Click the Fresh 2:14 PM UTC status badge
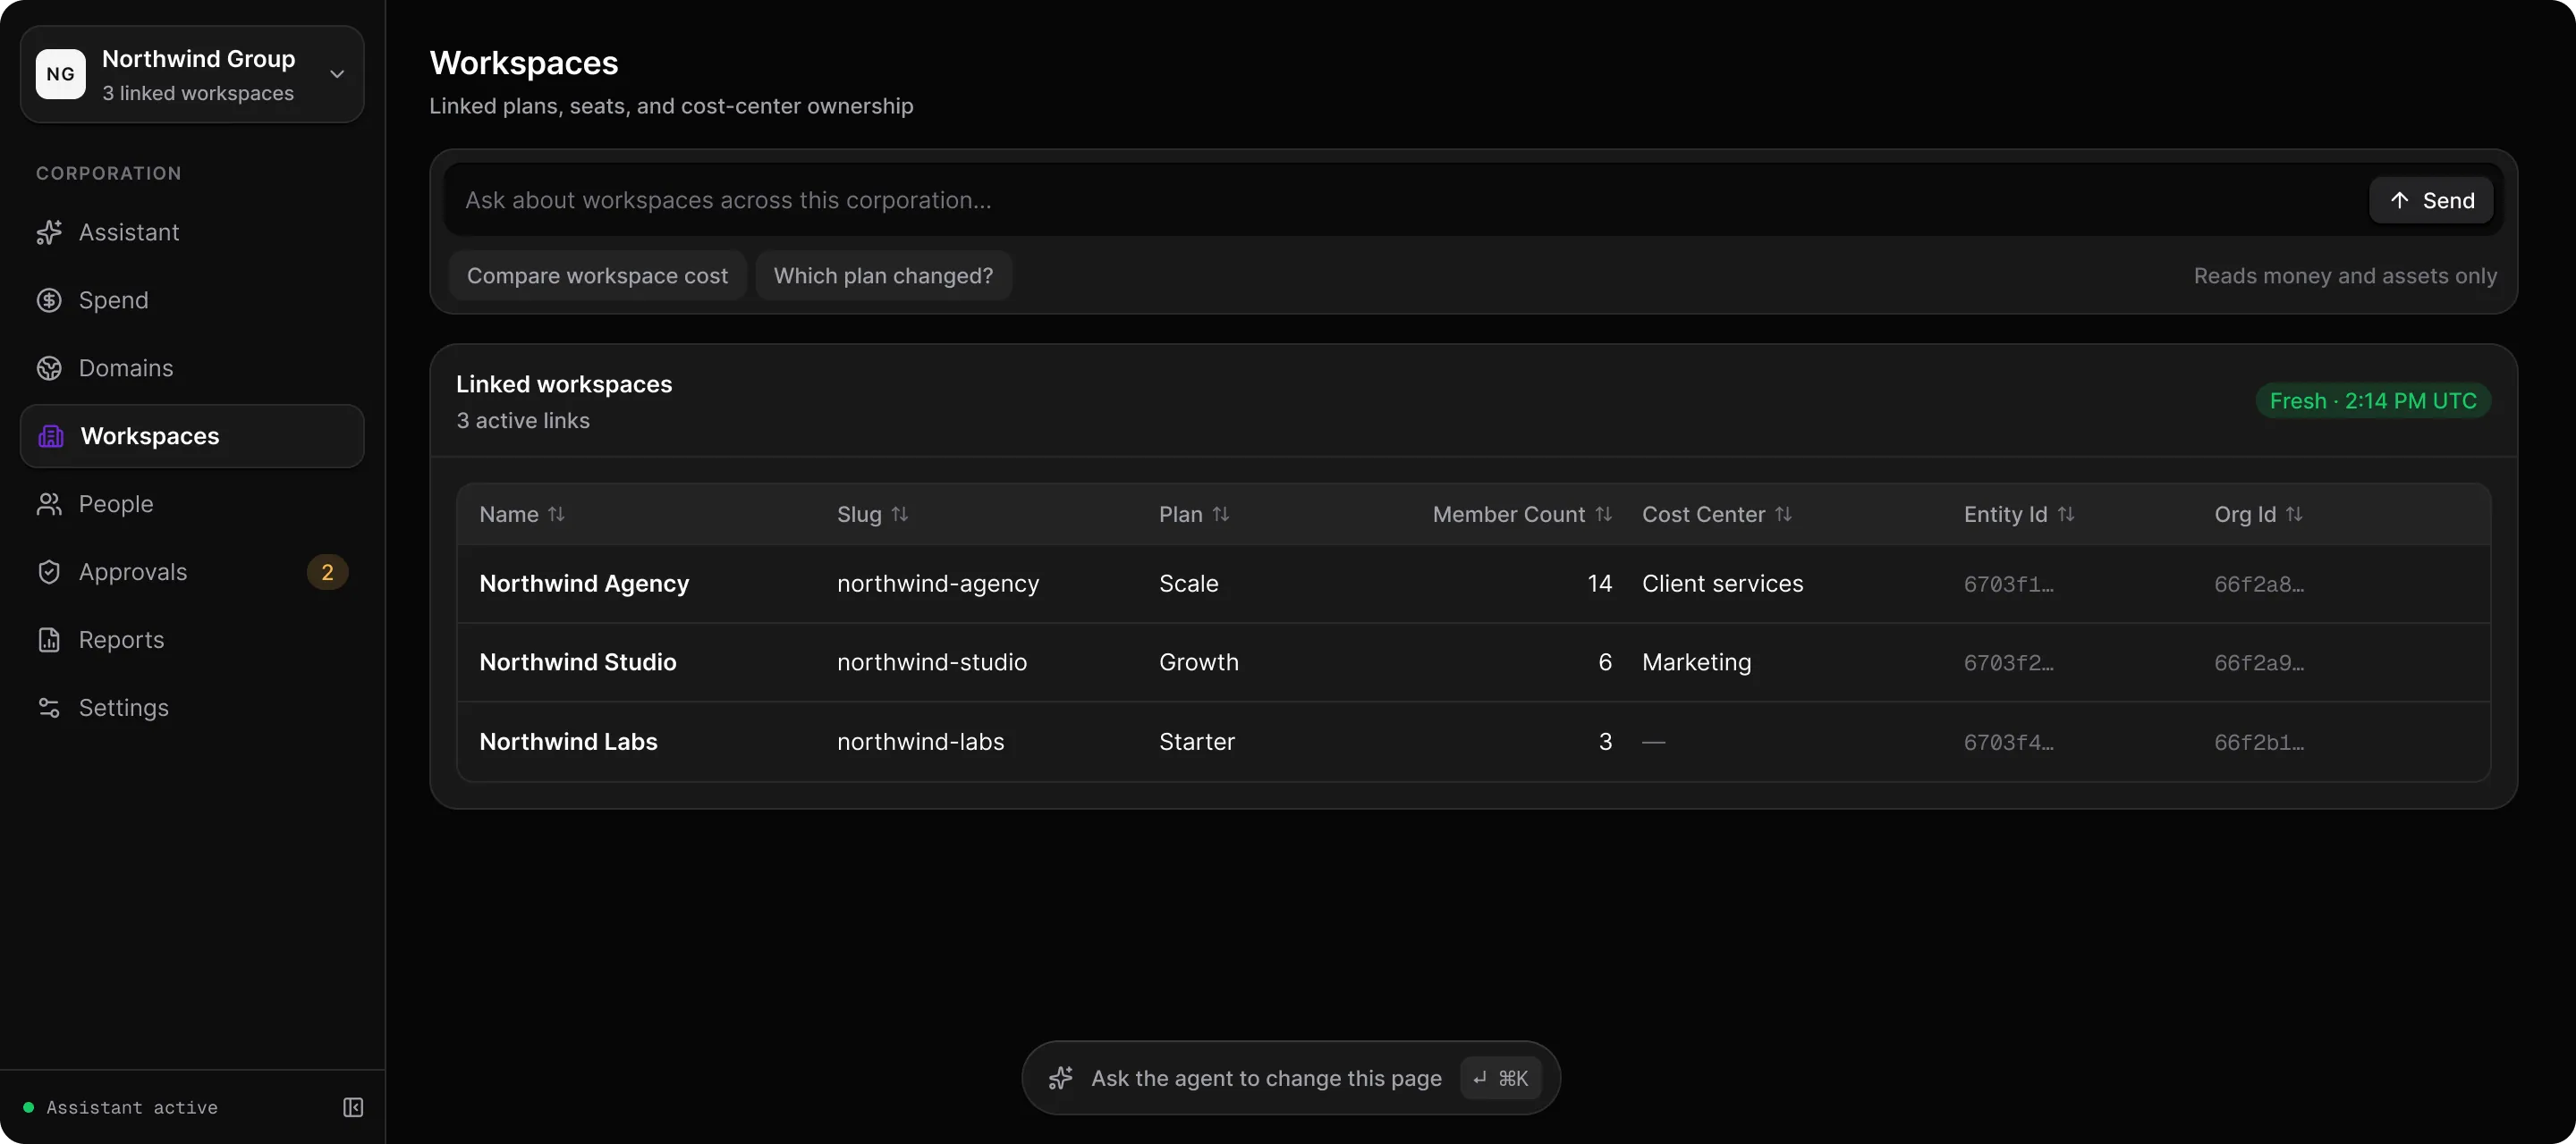Image resolution: width=2576 pixels, height=1144 pixels. point(2373,400)
